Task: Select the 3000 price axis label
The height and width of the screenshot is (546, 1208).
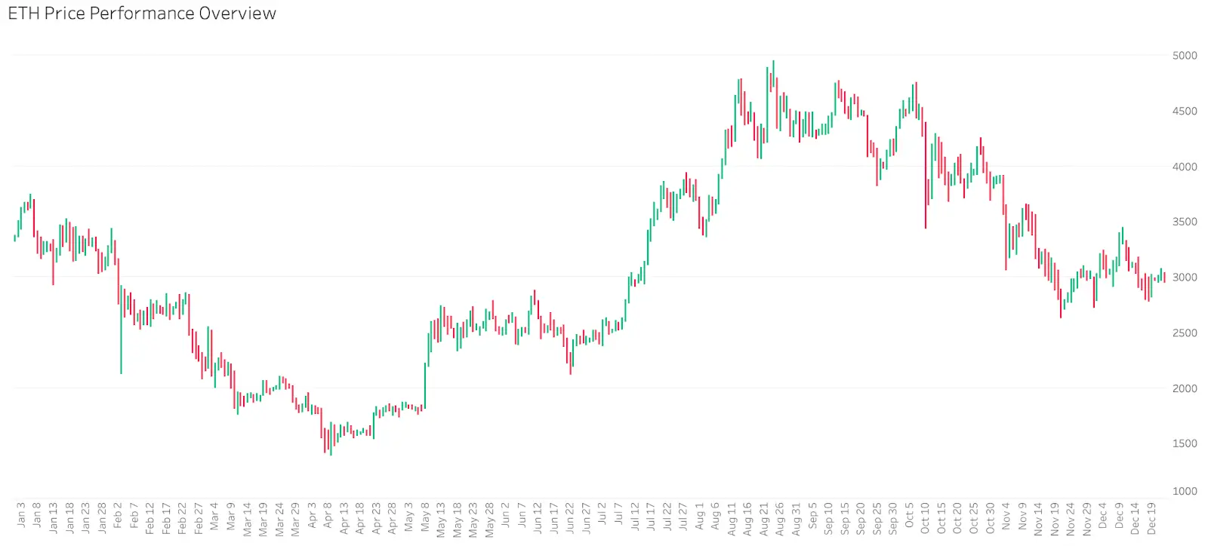Action: click(x=1185, y=278)
